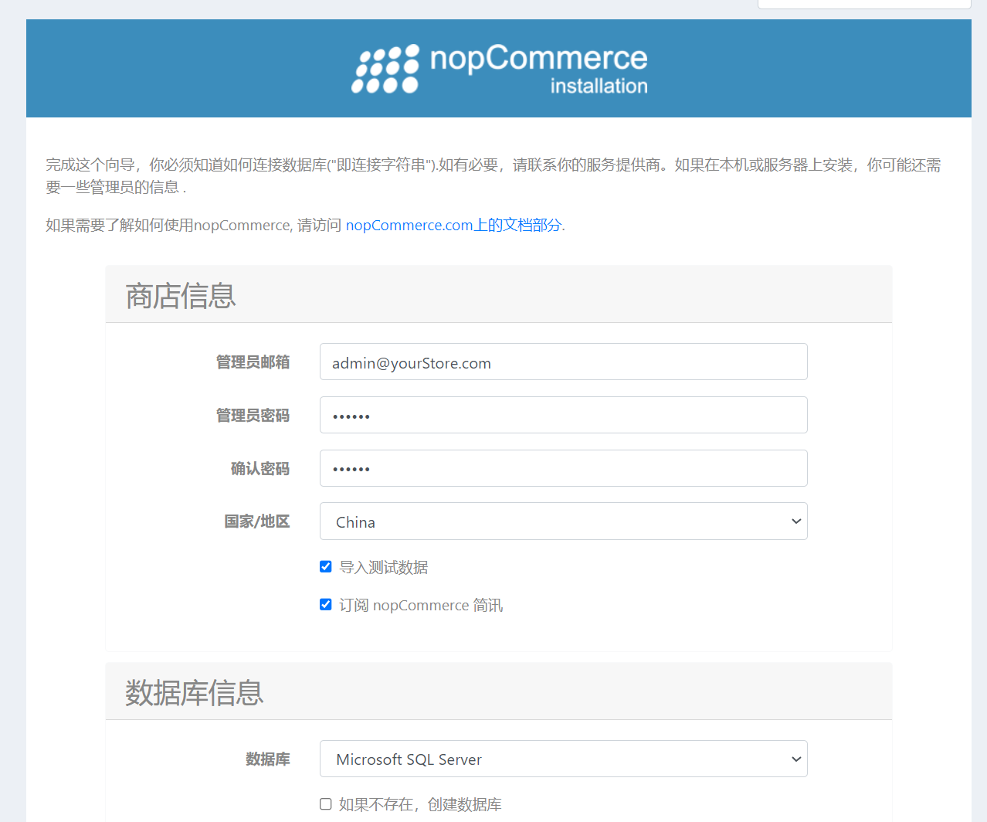Open the 数据库 dropdown showing Microsoft SQL Server
Screen dimensions: 987x822
click(564, 759)
